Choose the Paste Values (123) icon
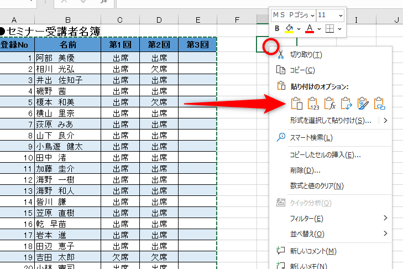The width and height of the screenshot is (403, 269). click(313, 103)
